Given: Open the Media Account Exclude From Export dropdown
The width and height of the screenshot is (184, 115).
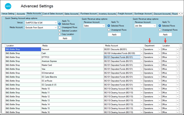Looking at the screenshot, I should tap(41, 27).
